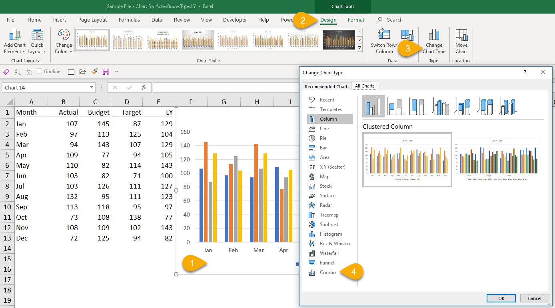Expand the Quick Layout dropdown
Screen dimensions: 555x308
pos(37,41)
